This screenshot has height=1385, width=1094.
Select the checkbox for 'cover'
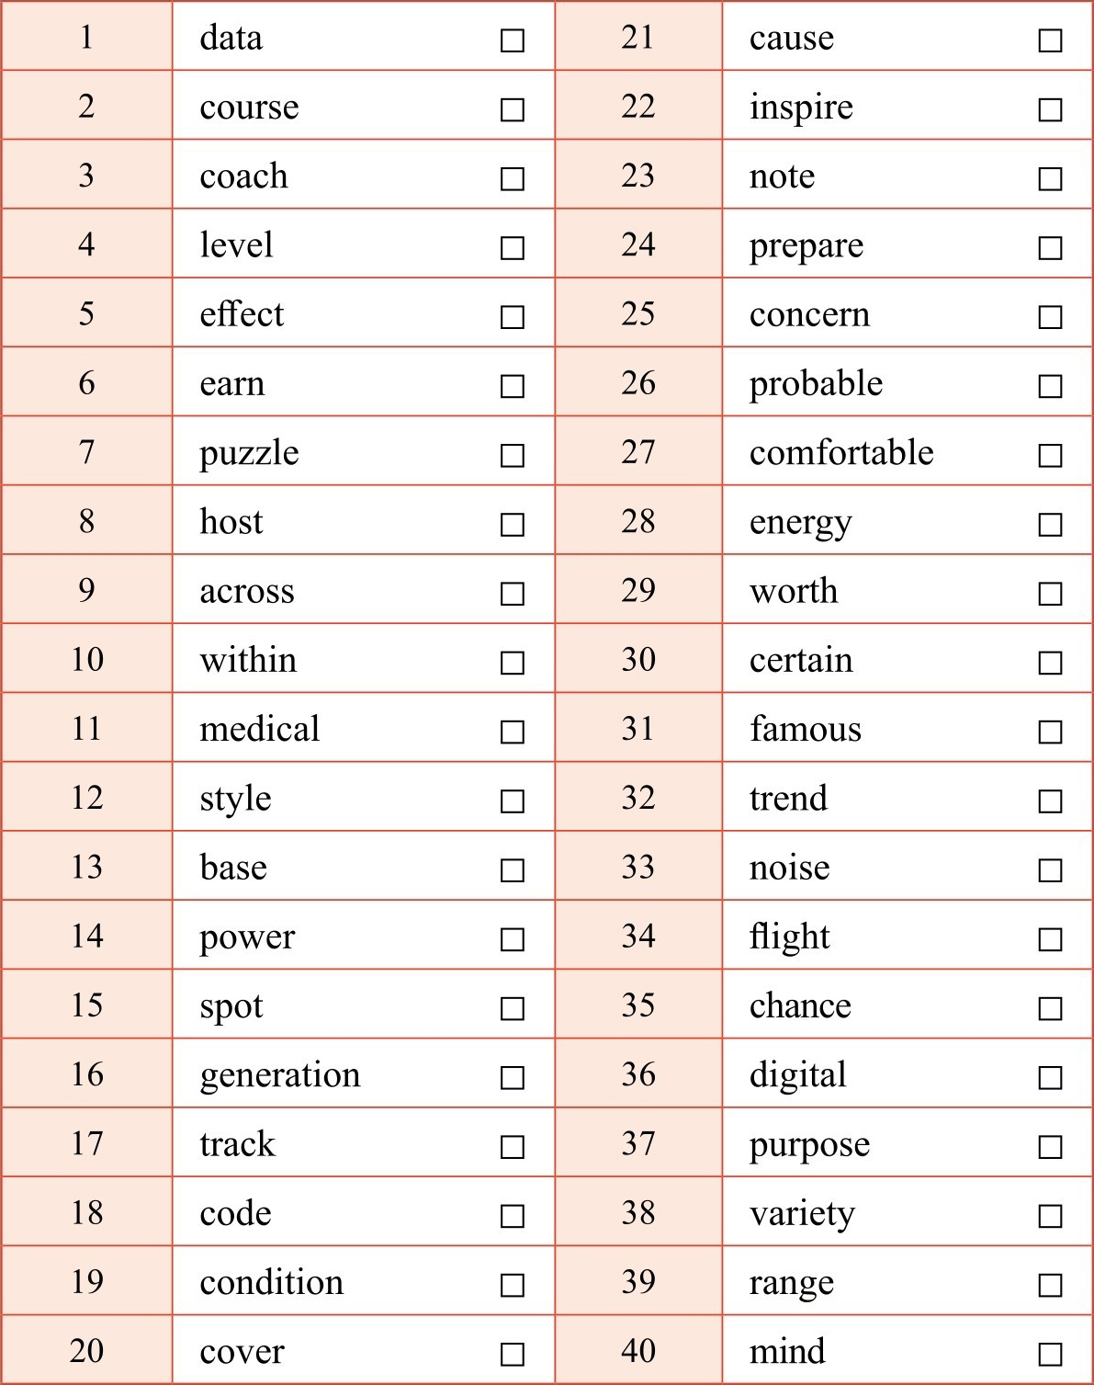coord(513,1354)
